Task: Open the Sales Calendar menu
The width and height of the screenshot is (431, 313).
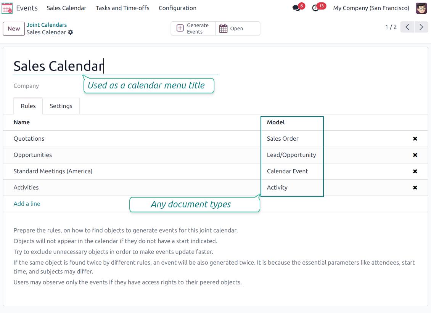Action: pyautogui.click(x=66, y=8)
